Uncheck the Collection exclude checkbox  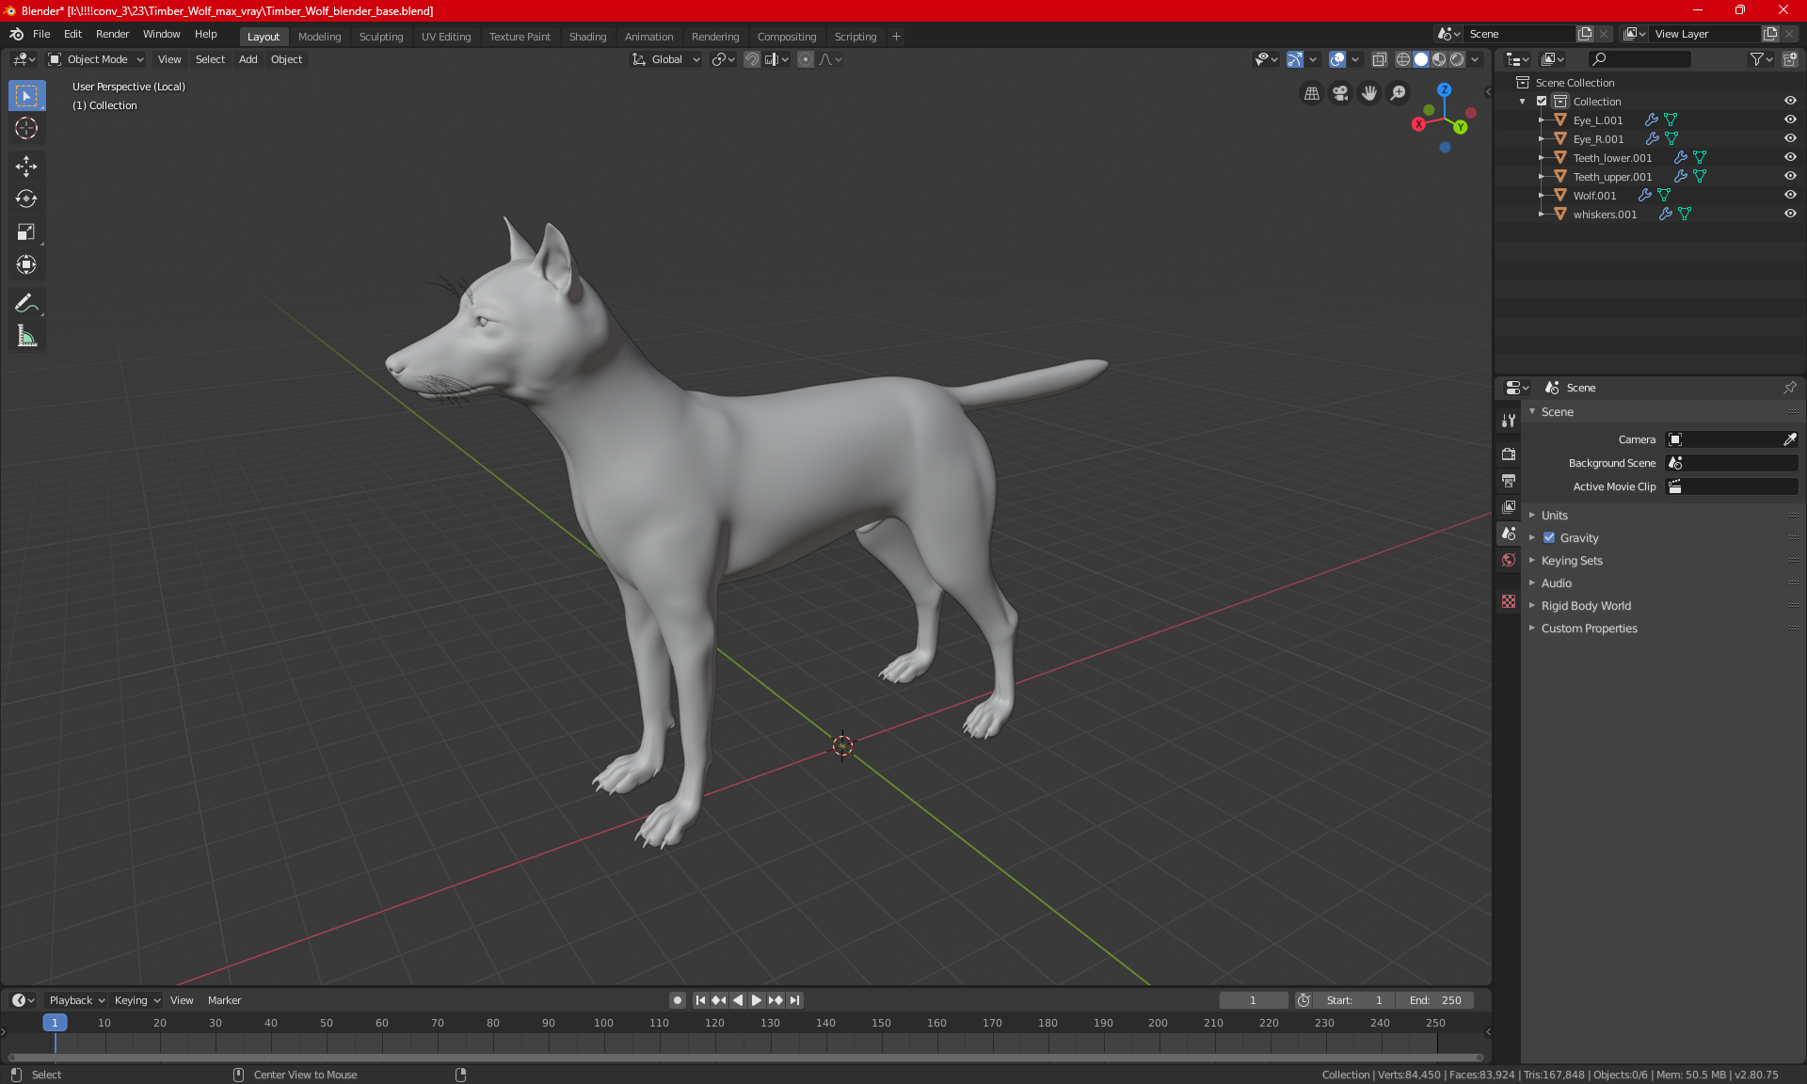coord(1542,101)
